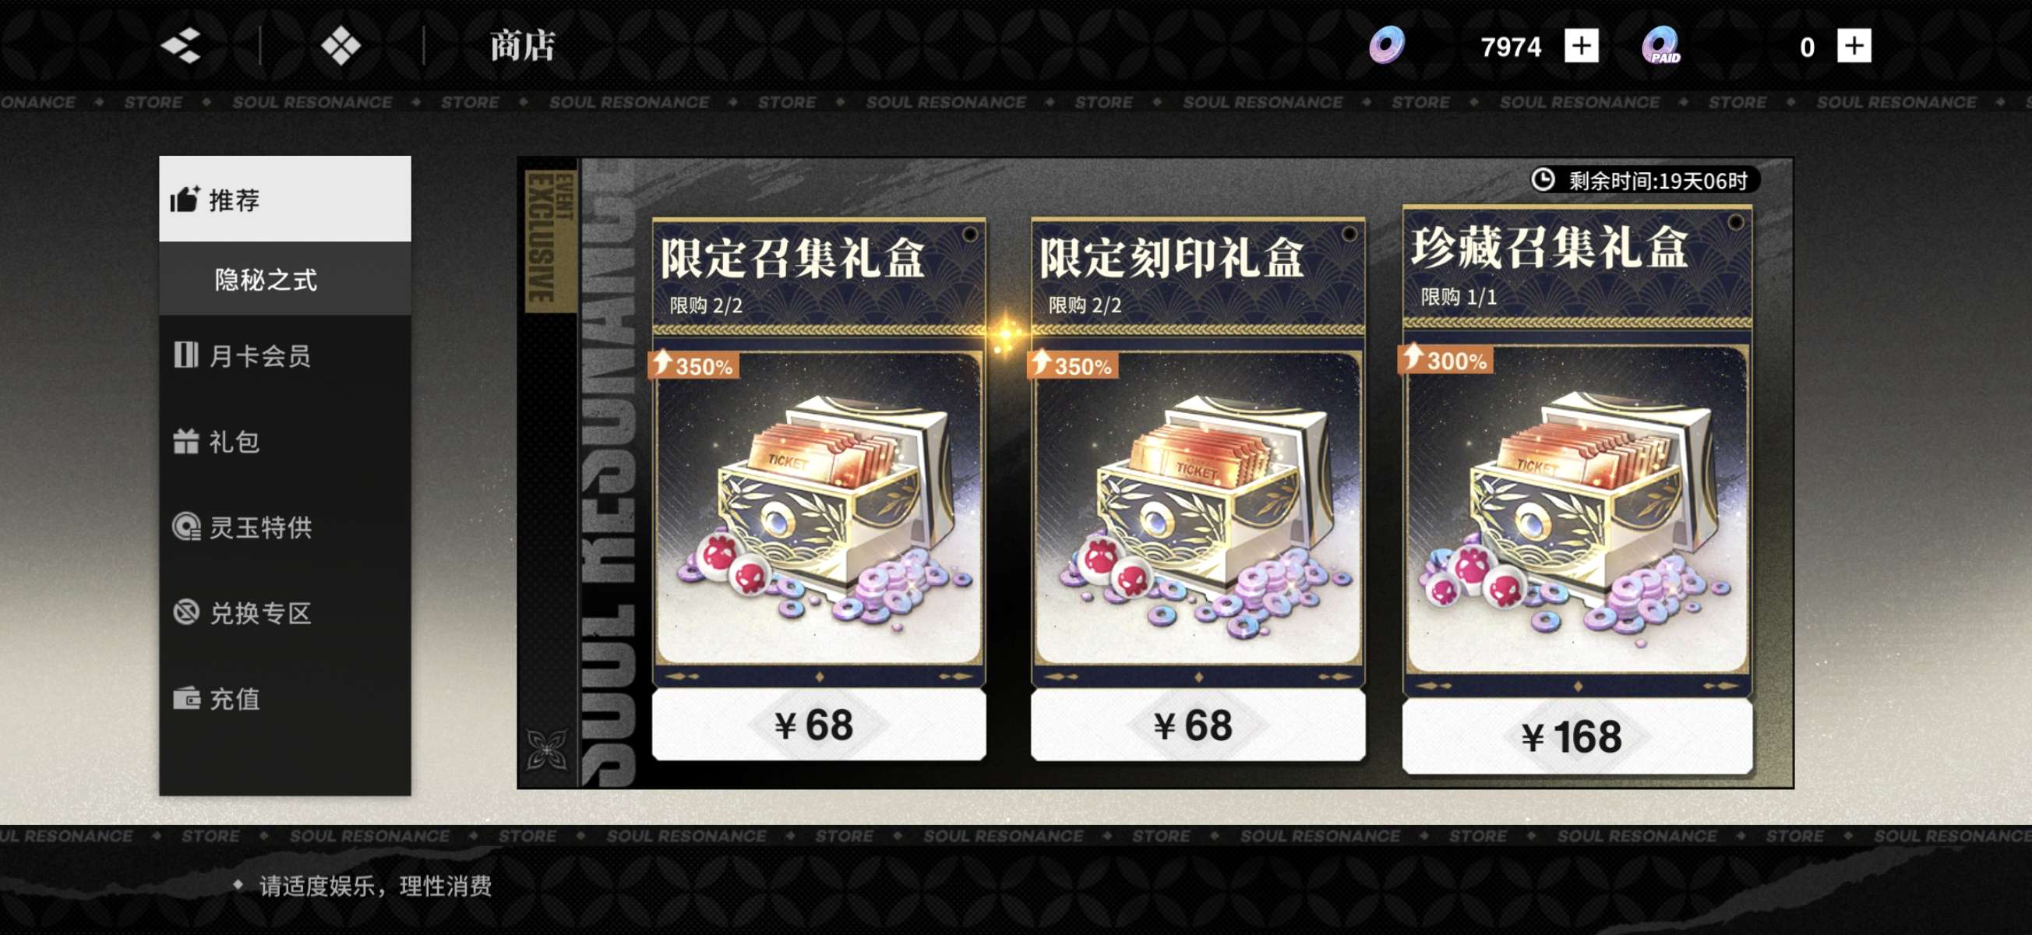Open the home diamond menu icon
Viewport: 2032px width, 935px height.
[x=340, y=46]
